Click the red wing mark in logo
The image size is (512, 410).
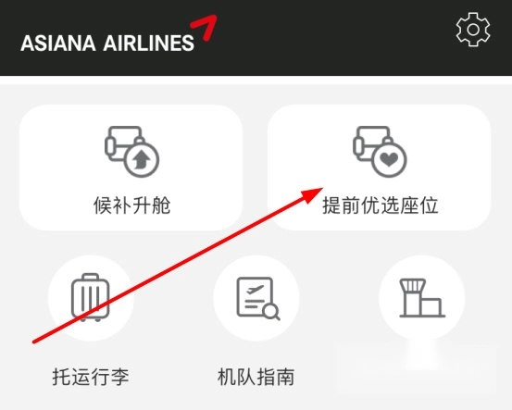coord(204,28)
